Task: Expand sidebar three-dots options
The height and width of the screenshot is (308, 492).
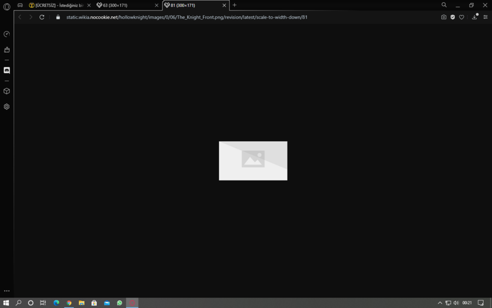Action: (7, 291)
